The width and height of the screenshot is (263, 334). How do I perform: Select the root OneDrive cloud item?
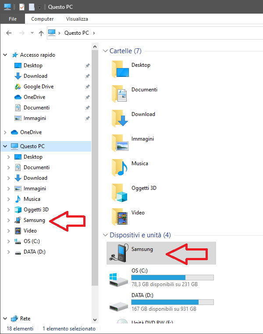31,132
